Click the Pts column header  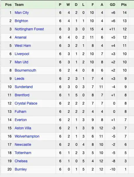tap(124, 5)
